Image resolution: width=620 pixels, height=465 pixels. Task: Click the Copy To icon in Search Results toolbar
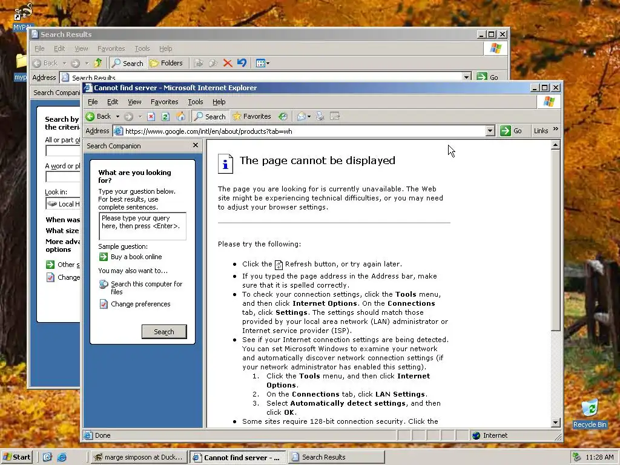(x=213, y=63)
